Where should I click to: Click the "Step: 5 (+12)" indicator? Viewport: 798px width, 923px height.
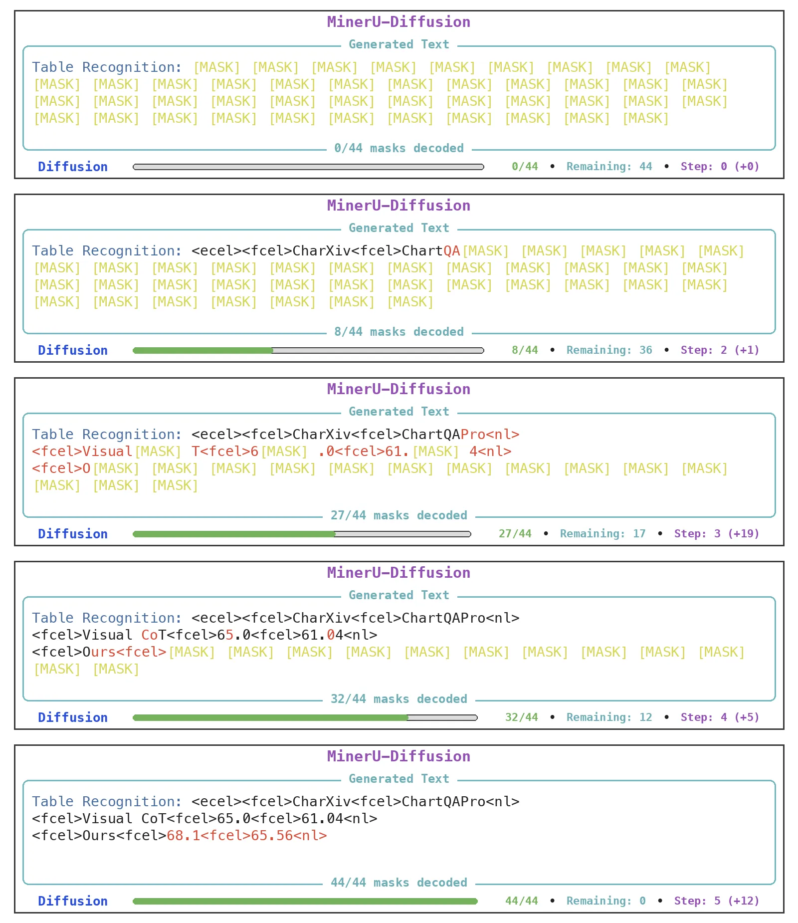tap(717, 901)
